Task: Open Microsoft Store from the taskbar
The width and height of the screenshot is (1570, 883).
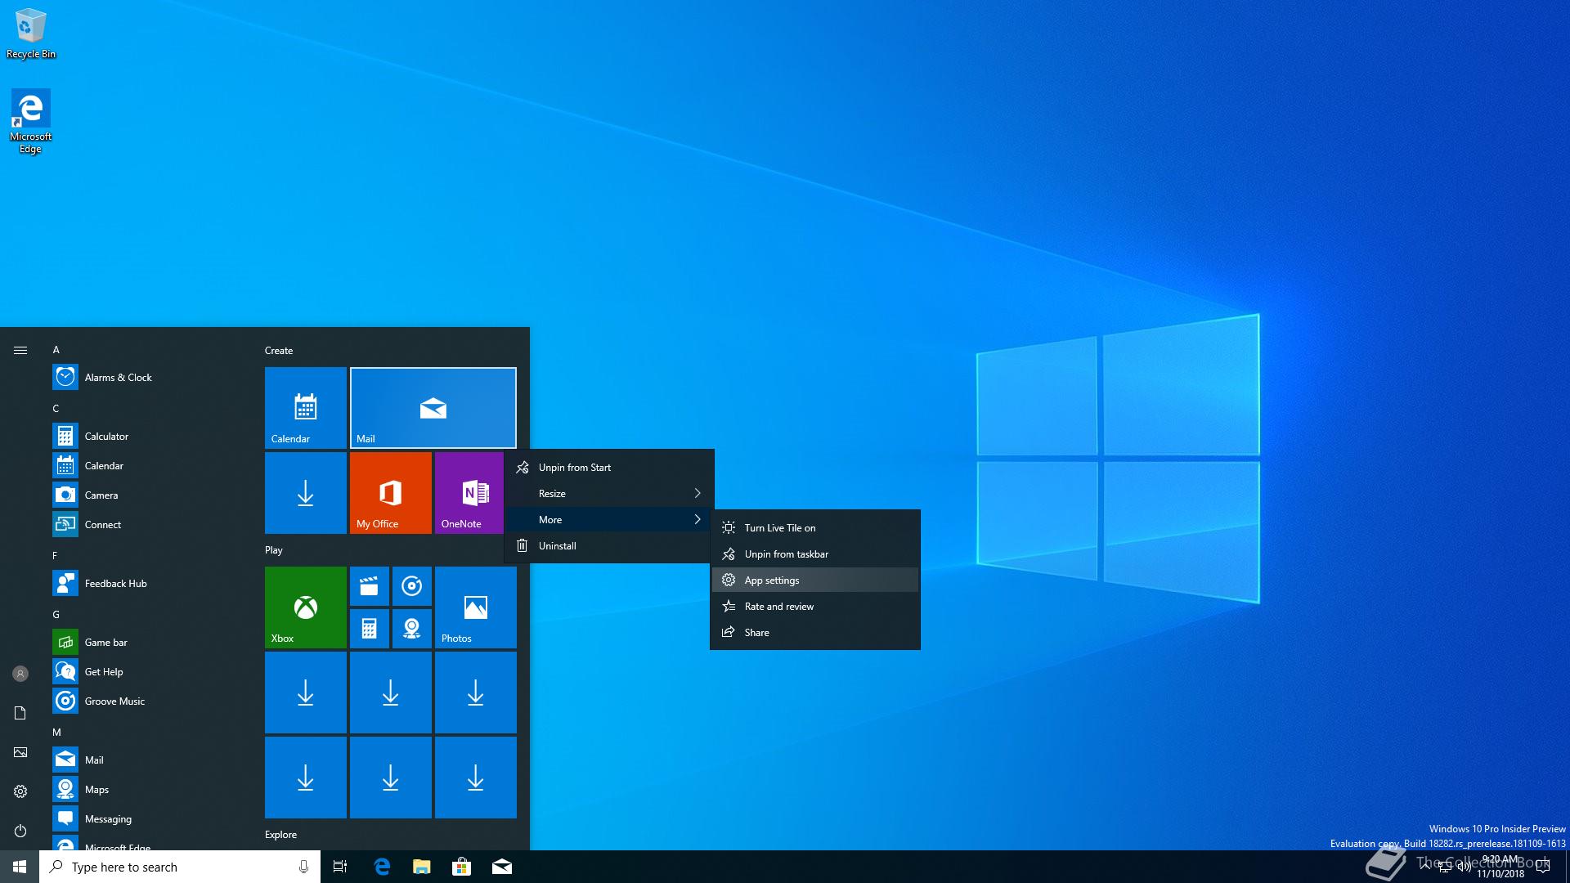Action: coord(462,867)
